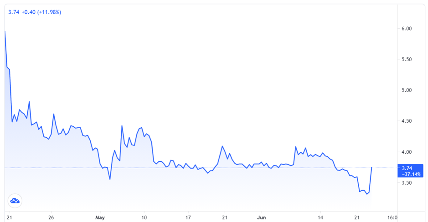This screenshot has width=428, height=222.
Task: Click the 5.50 price axis label
Action: pos(407,59)
